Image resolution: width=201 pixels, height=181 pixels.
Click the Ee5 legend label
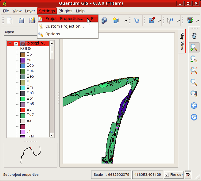(30, 76)
